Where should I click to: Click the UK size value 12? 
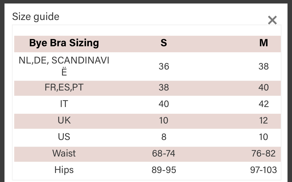click(x=264, y=120)
